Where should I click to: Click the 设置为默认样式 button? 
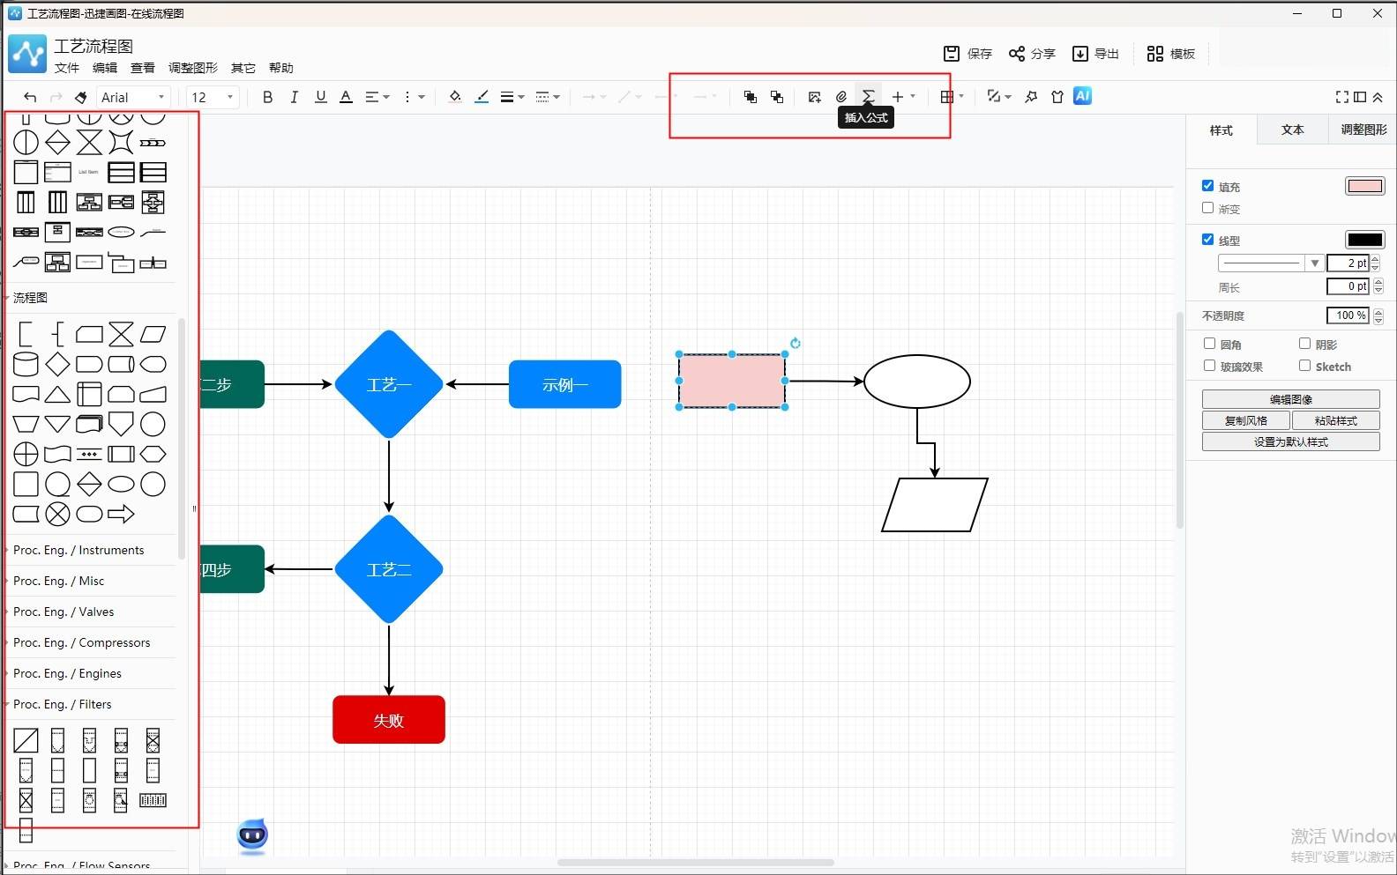tap(1291, 442)
